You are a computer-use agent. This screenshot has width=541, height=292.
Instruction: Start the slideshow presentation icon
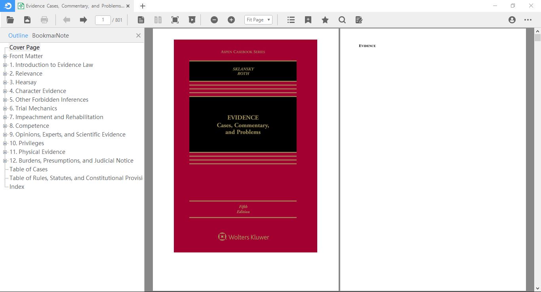[192, 20]
